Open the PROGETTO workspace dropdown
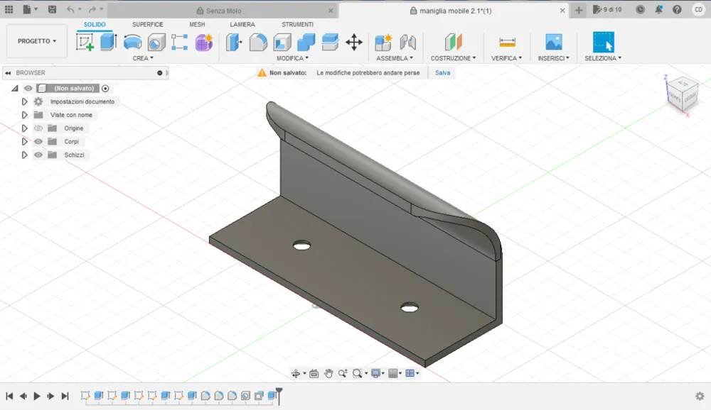This screenshot has height=410, width=711. [37, 41]
